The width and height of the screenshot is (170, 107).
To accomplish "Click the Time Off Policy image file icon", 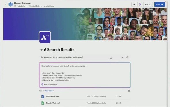I will coord(43,103).
